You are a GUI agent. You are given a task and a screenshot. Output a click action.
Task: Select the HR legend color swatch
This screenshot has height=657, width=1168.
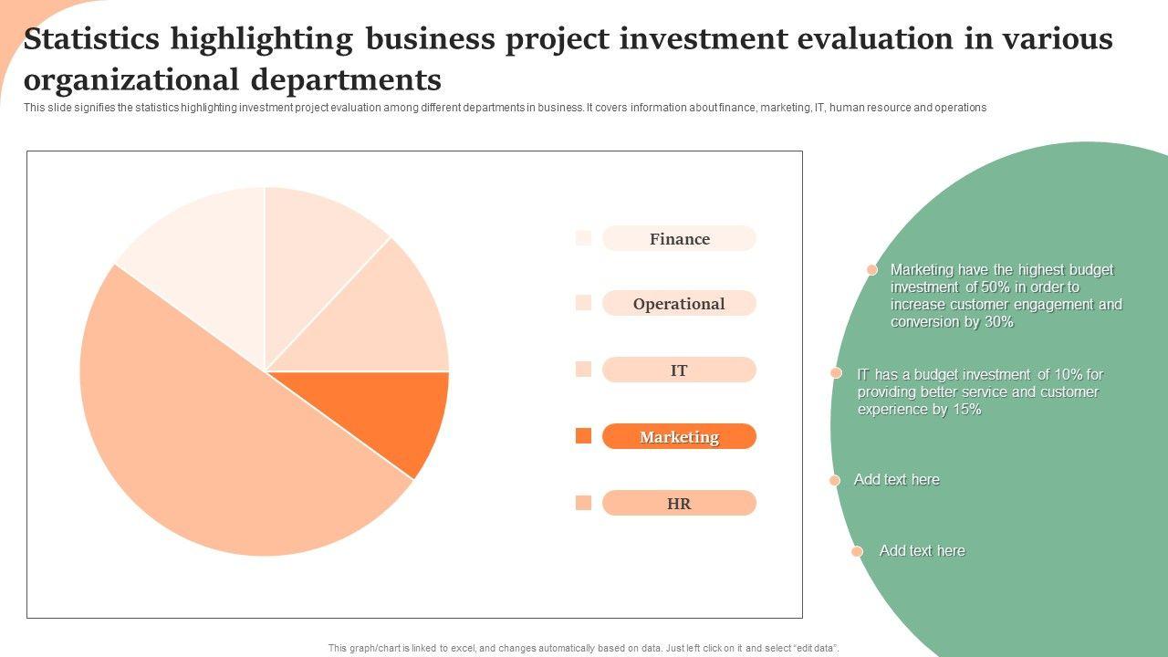(x=583, y=503)
